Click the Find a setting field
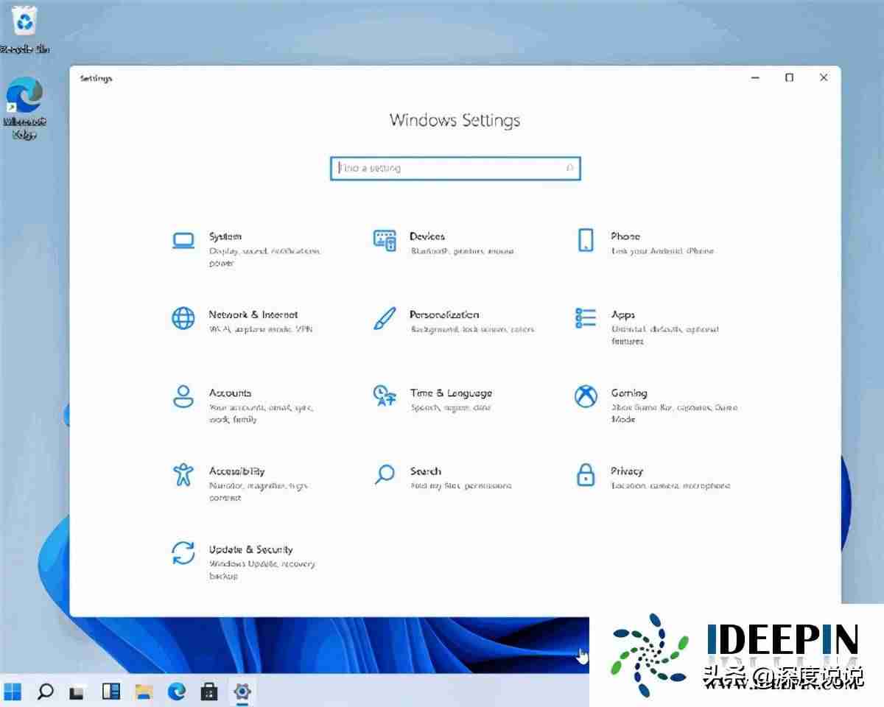884x707 pixels. (455, 168)
